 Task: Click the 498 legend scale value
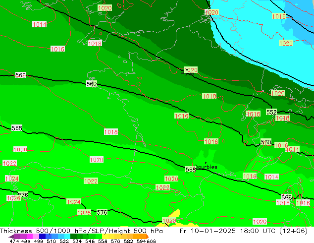[39, 241]
